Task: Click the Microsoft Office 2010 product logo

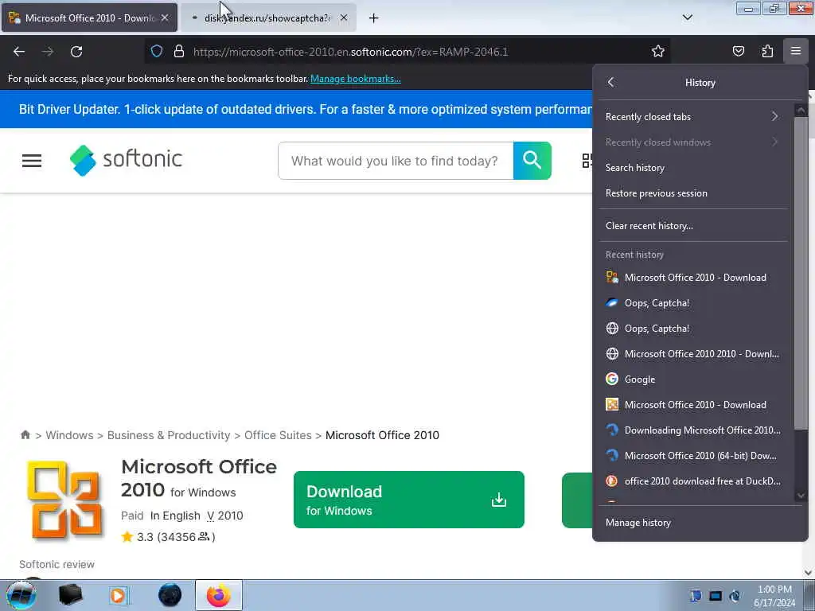Action: point(65,500)
